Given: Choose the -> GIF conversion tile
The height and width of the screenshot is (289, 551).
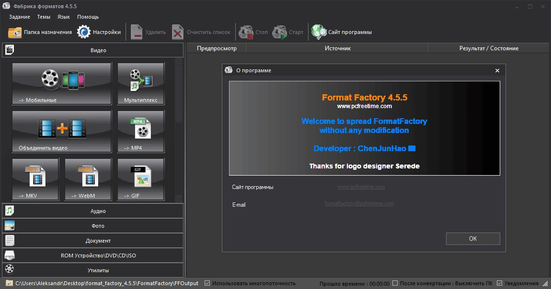Looking at the screenshot, I should 140,179.
